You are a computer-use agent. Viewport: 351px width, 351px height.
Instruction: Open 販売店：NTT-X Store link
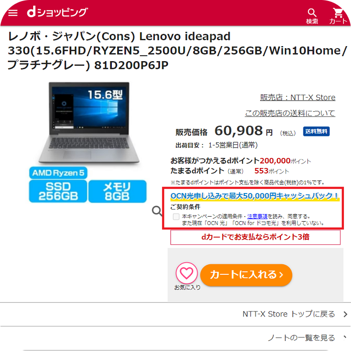297,98
